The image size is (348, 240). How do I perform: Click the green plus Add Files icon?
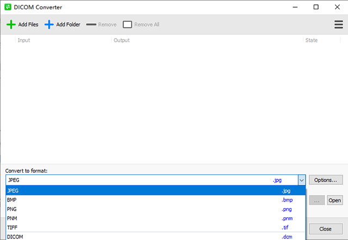tap(11, 24)
